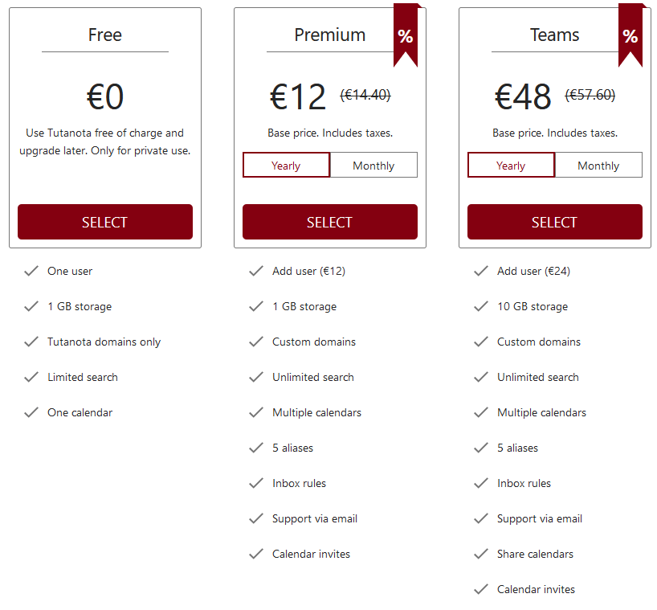Switch Teams plan to Monthly billing
657x610 pixels.
(598, 166)
